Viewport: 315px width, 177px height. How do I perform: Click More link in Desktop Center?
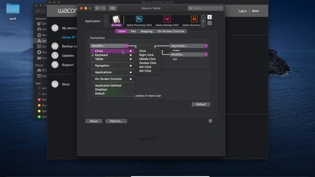(255, 11)
